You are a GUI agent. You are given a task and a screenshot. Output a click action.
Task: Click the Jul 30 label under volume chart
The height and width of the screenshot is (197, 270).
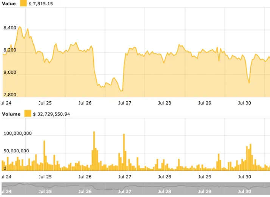coord(245,177)
